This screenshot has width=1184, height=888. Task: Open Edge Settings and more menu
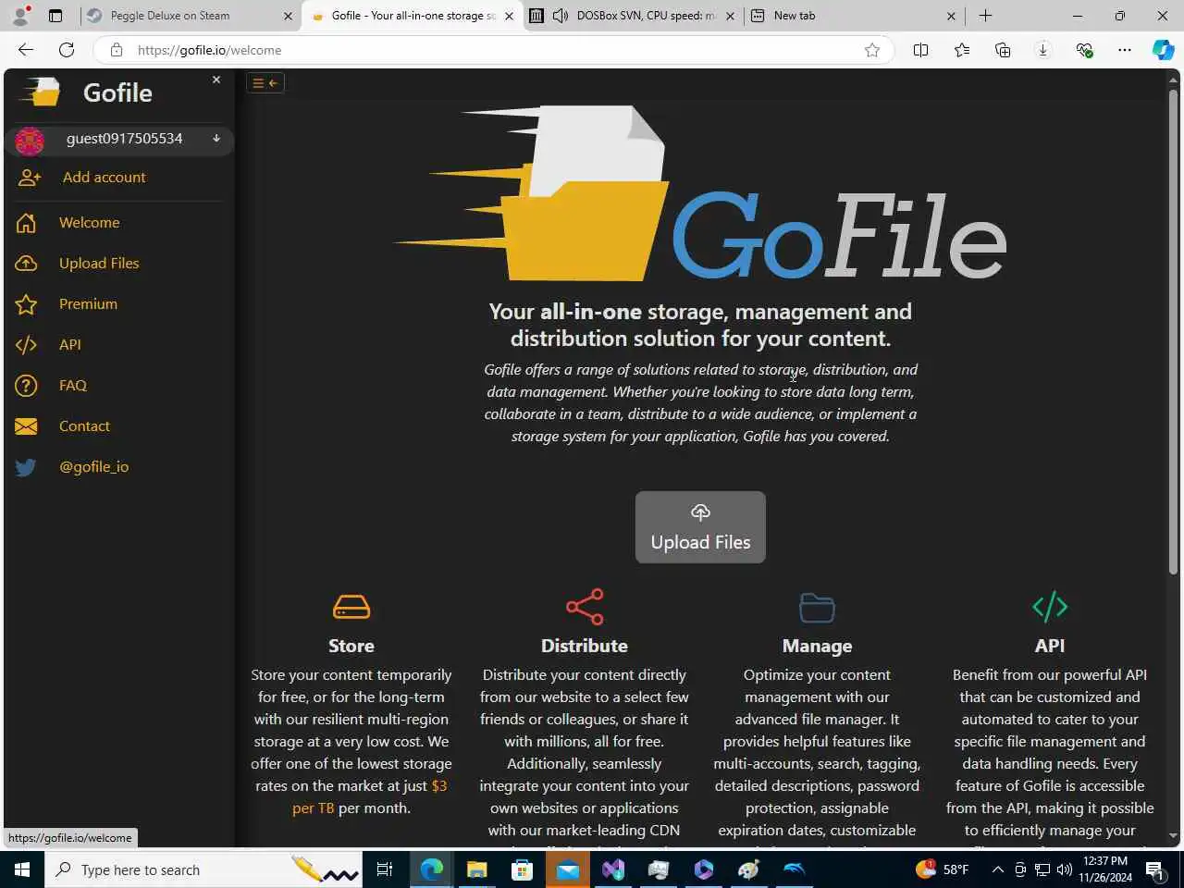[1125, 50]
